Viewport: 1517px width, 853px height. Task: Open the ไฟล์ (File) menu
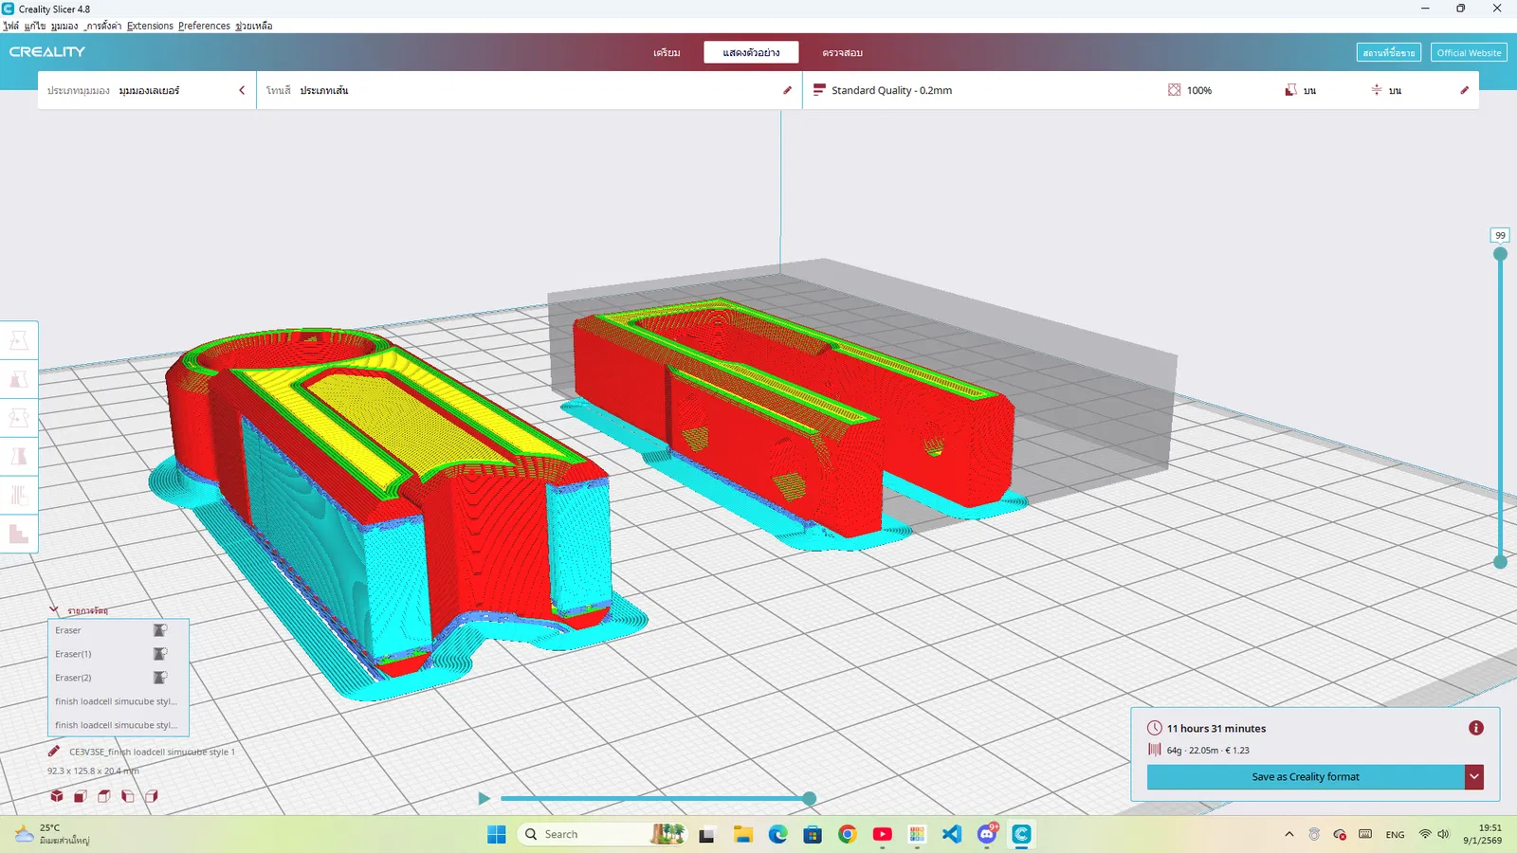[x=11, y=26]
